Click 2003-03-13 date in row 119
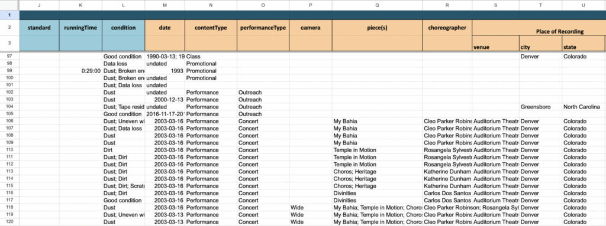Image resolution: width=606 pixels, height=226 pixels. tap(165, 215)
